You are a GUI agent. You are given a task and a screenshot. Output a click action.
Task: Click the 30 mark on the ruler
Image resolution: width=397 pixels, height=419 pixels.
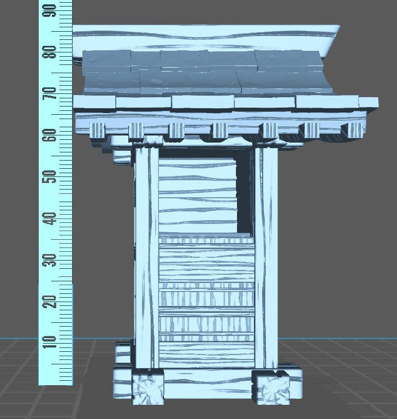click(52, 259)
